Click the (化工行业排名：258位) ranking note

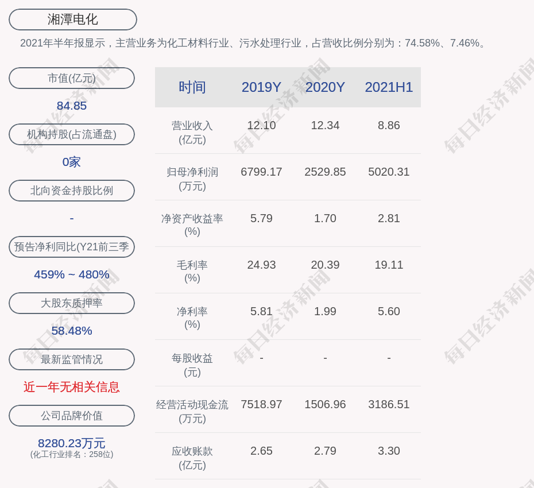click(x=72, y=455)
